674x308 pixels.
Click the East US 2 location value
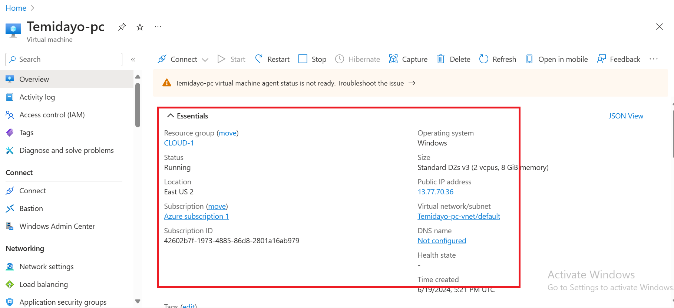coord(179,192)
